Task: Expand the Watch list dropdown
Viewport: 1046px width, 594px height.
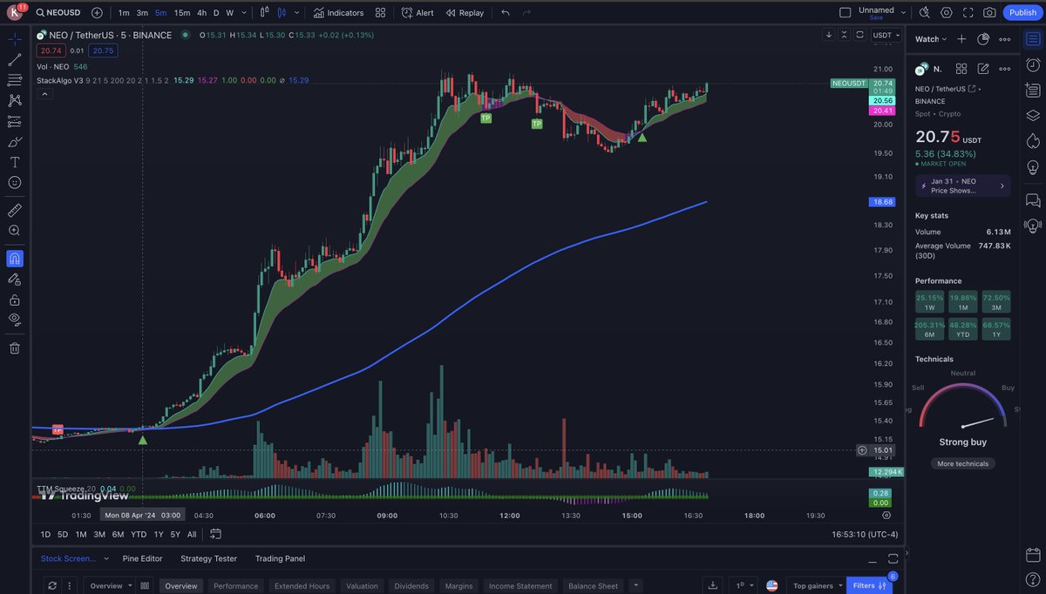Action: point(931,39)
